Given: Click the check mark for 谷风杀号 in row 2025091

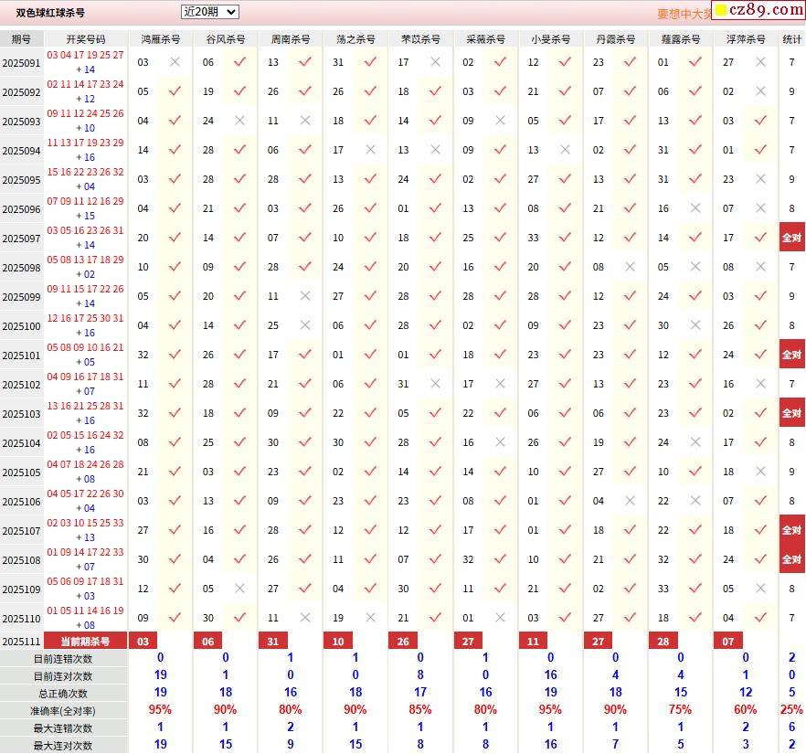Looking at the screenshot, I should click(x=239, y=62).
